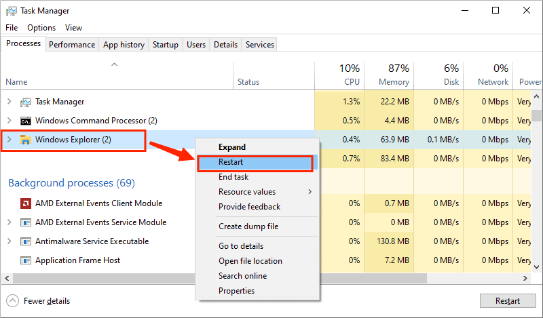Open the Options menu
The width and height of the screenshot is (543, 318).
tap(41, 28)
